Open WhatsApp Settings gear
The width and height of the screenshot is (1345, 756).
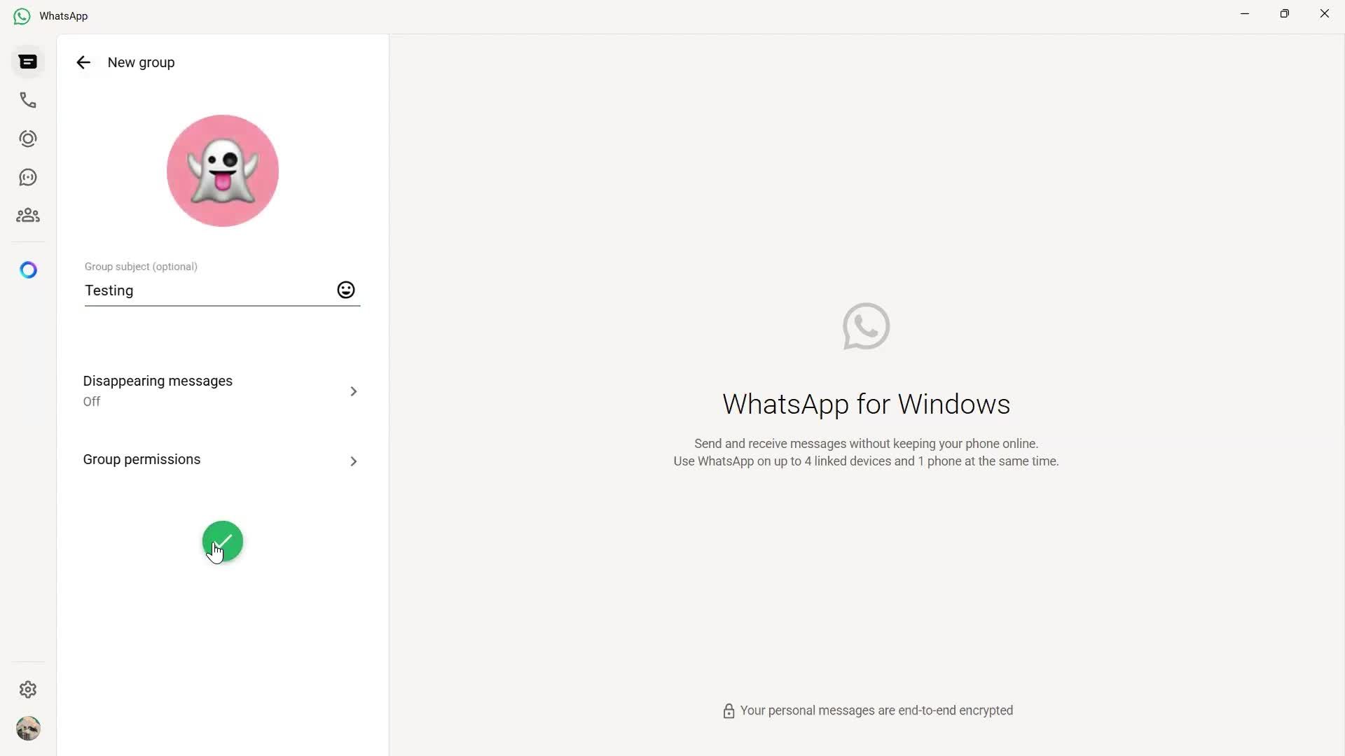[28, 689]
